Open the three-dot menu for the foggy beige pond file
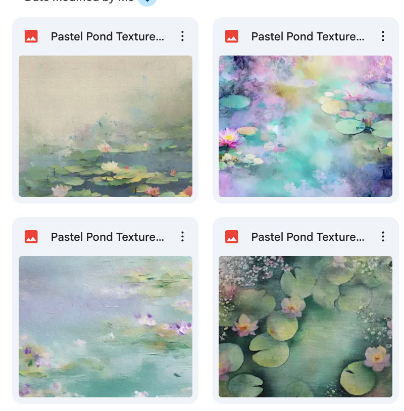The image size is (404, 411). [x=182, y=36]
